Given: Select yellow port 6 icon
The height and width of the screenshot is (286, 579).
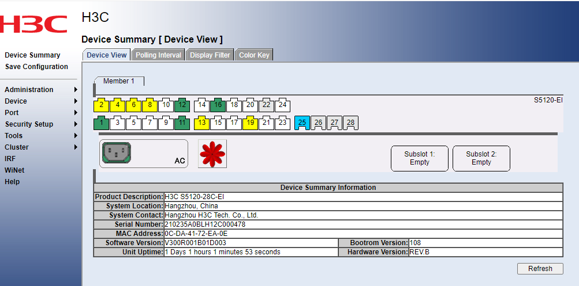Looking at the screenshot, I should point(134,105).
